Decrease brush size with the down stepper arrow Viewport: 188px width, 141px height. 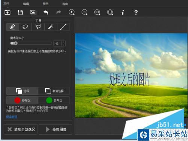[64, 45]
